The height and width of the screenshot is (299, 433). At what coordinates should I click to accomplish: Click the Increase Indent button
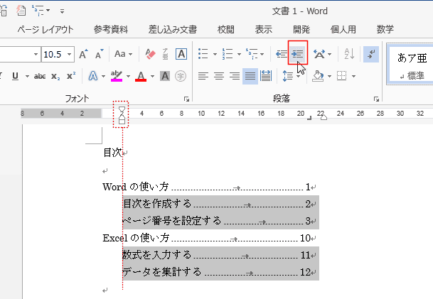pos(298,54)
